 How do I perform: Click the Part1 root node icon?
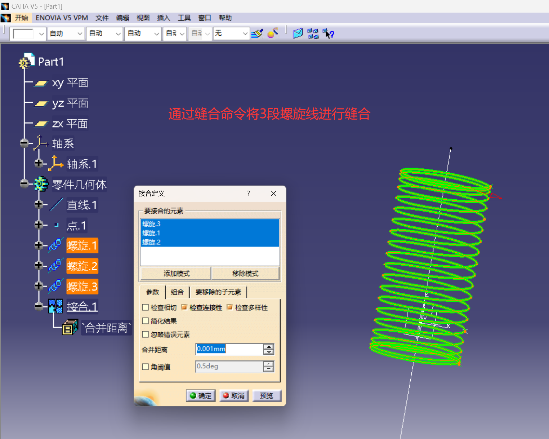(27, 61)
